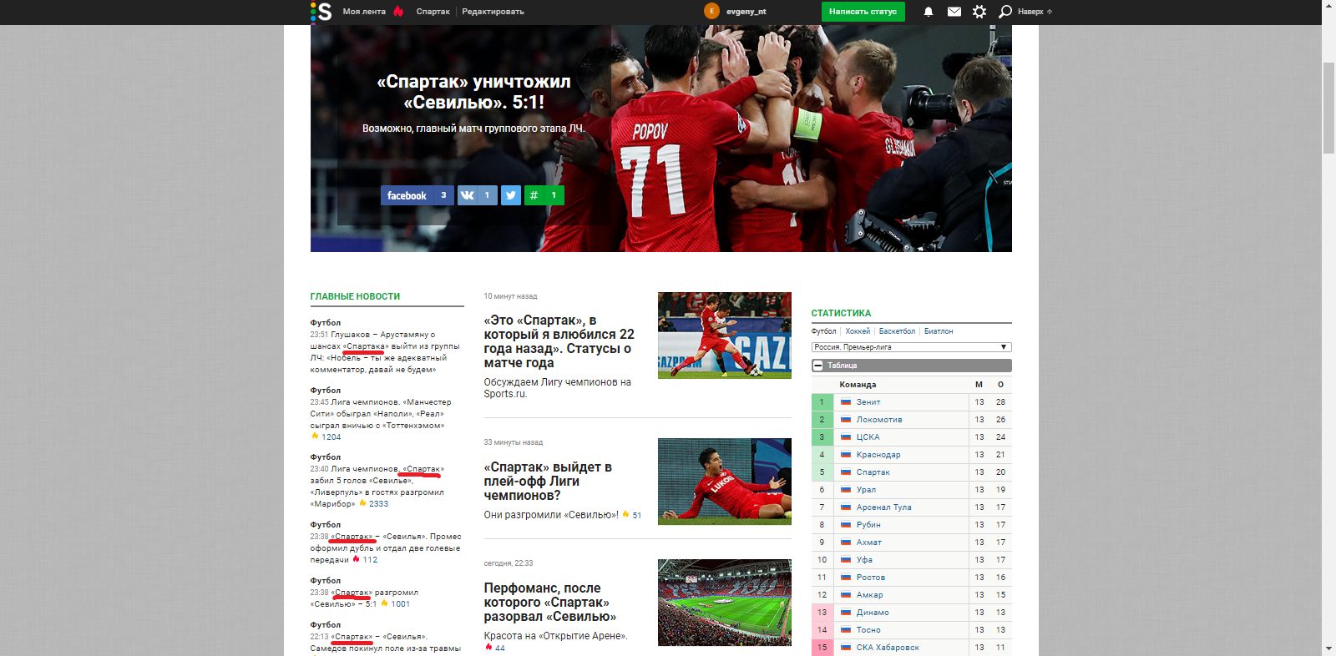Viewport: 1336px width, 656px height.
Task: Open the 22:13 Самедов покинул поле news
Action: 385,642
